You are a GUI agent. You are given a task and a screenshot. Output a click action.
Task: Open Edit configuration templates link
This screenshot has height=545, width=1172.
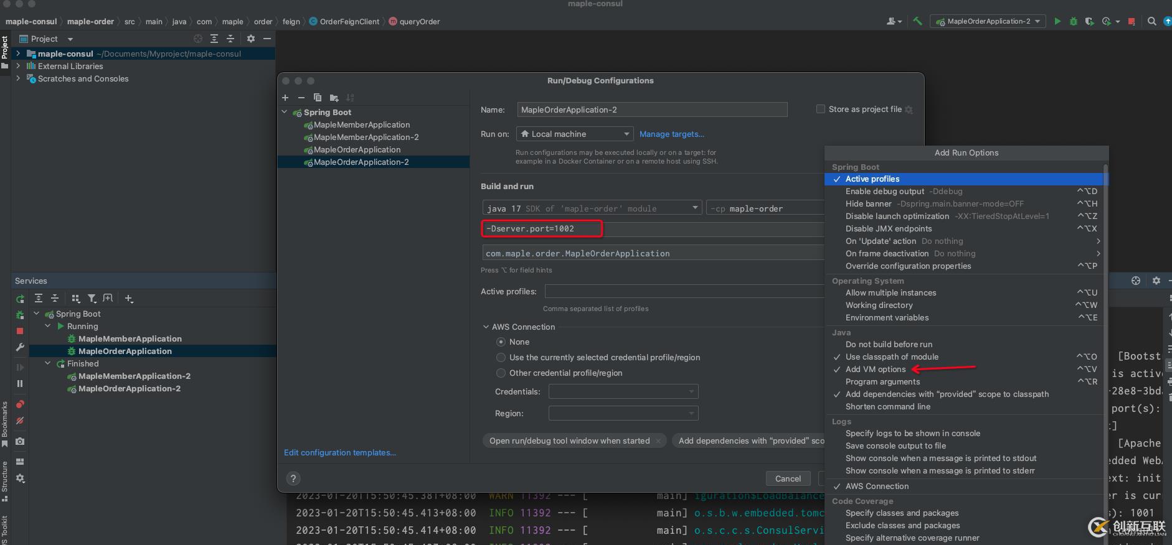click(x=340, y=453)
